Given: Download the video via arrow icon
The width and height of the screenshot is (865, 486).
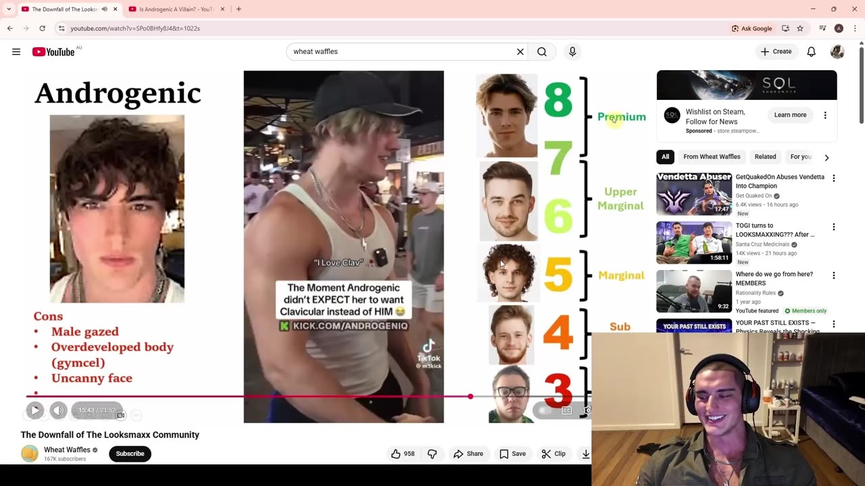Looking at the screenshot, I should [585, 454].
